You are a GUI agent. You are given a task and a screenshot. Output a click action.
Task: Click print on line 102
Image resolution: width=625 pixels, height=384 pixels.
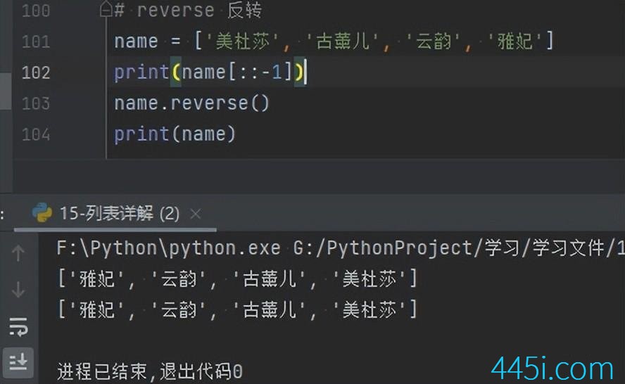141,73
